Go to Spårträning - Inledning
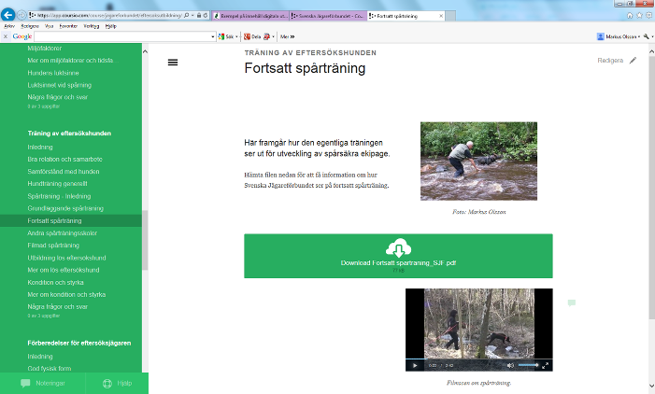The width and height of the screenshot is (655, 394). coord(59,196)
